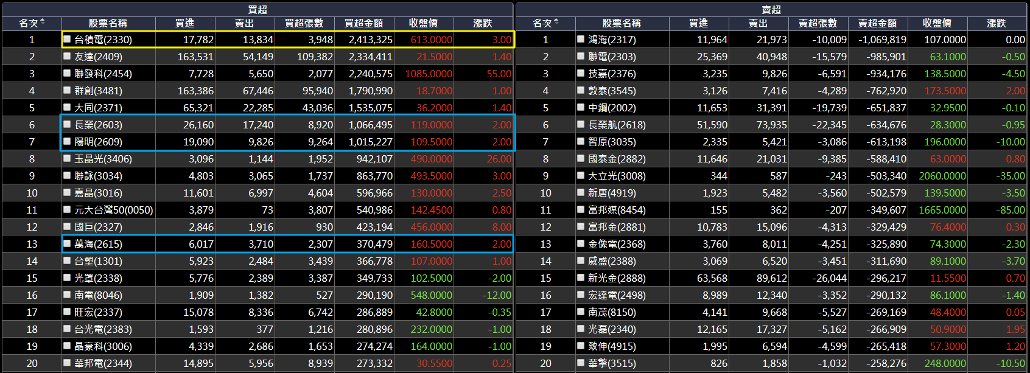
Task: Open stock 台塑(1301)
Action: pyautogui.click(x=99, y=261)
